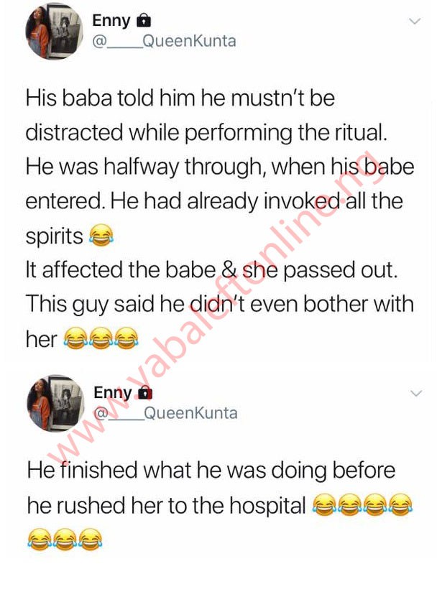The height and width of the screenshot is (592, 437).
Task: Click third laughing emoji after the word her
Action: (126, 338)
